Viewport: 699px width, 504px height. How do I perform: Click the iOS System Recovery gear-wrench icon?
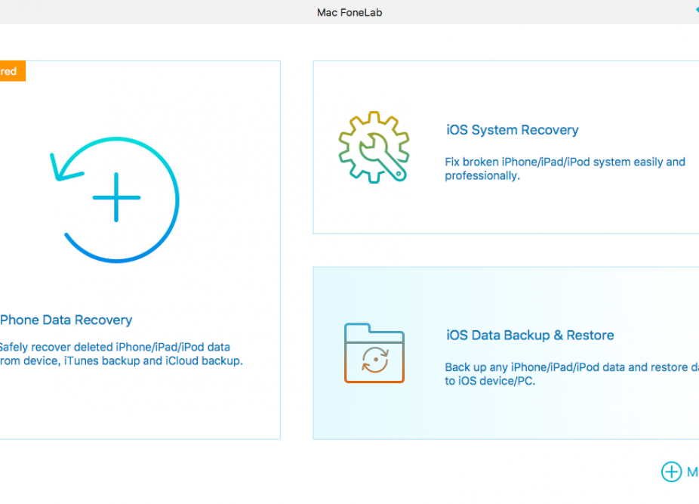click(x=374, y=147)
